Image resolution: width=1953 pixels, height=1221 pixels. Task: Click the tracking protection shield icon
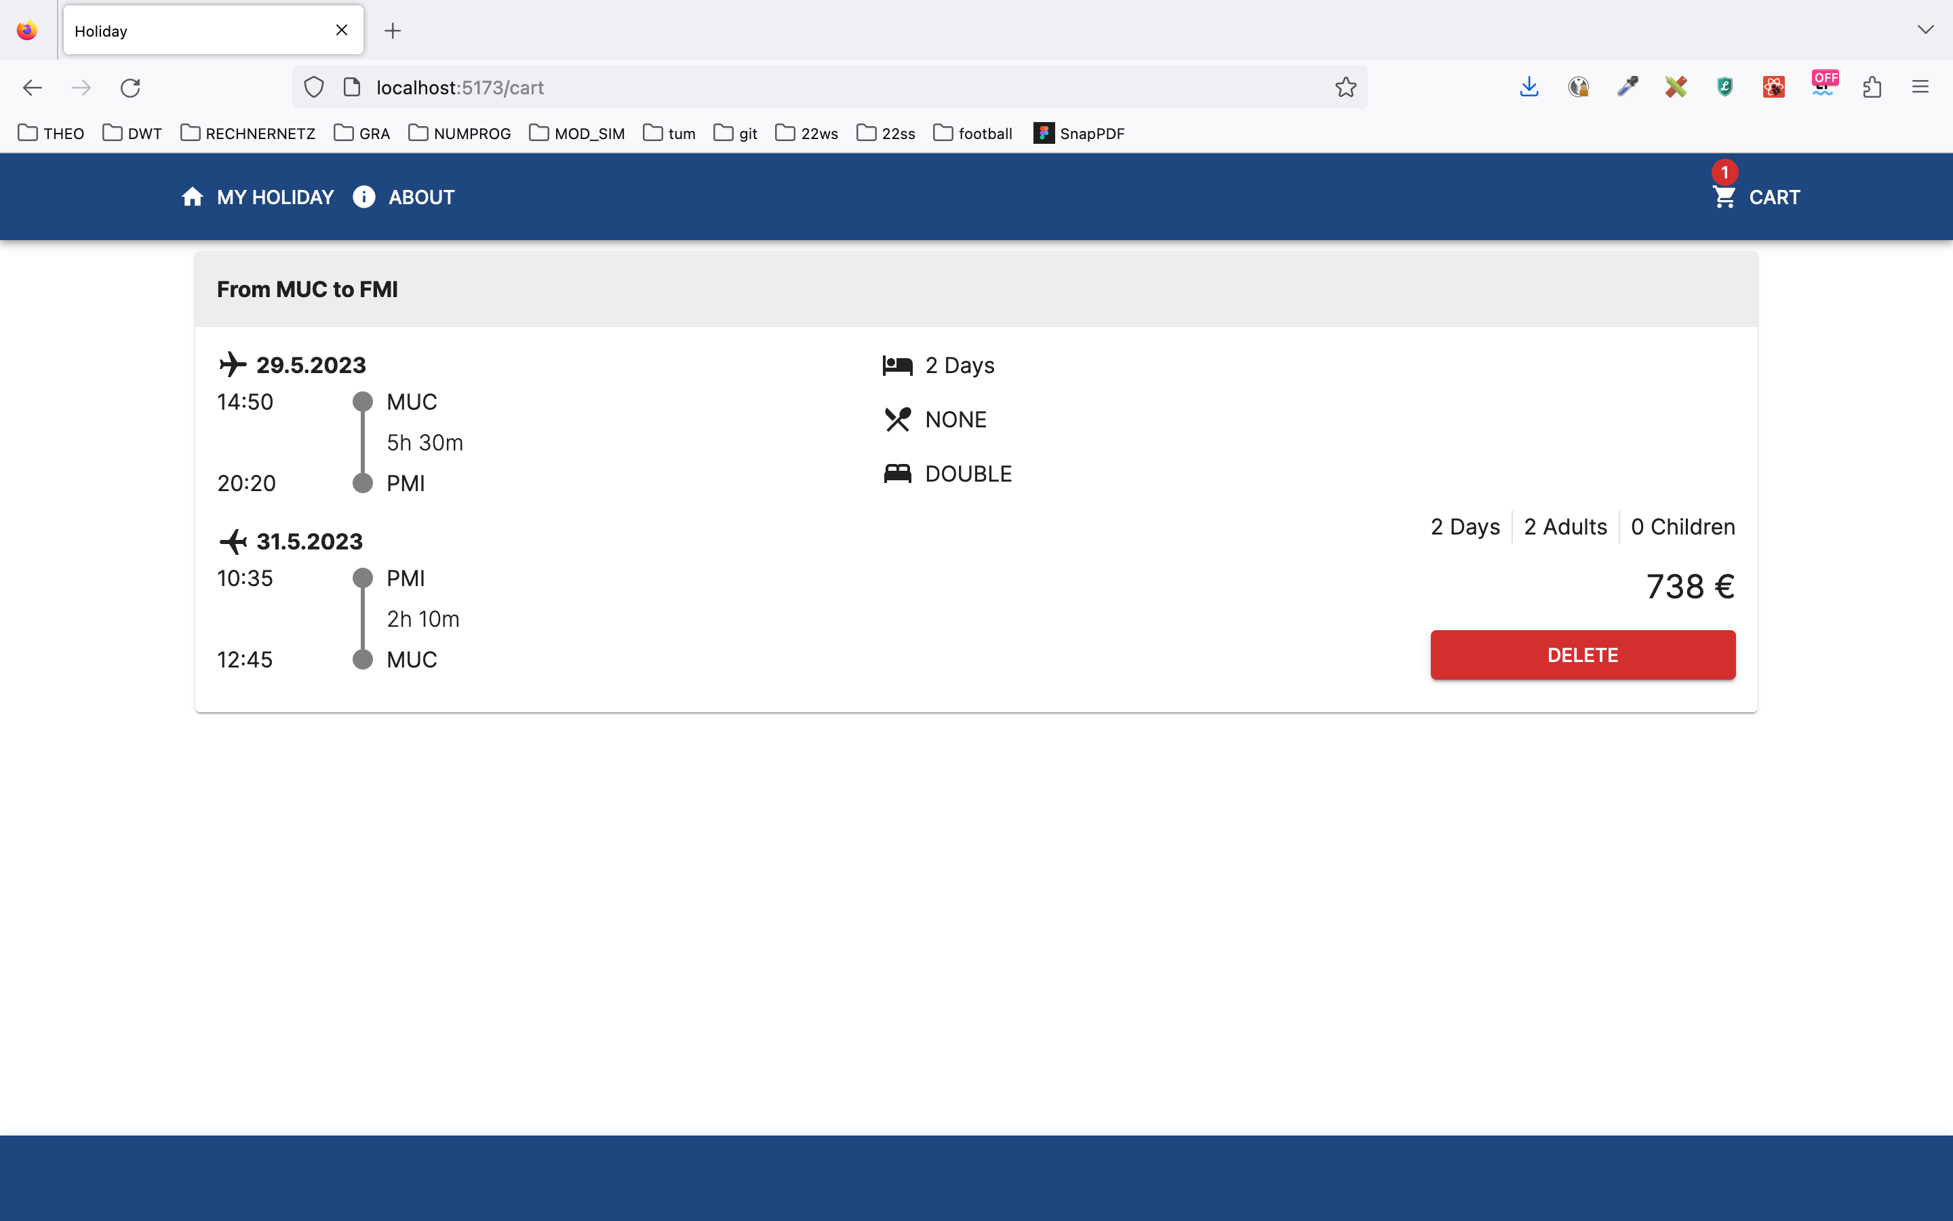point(314,88)
